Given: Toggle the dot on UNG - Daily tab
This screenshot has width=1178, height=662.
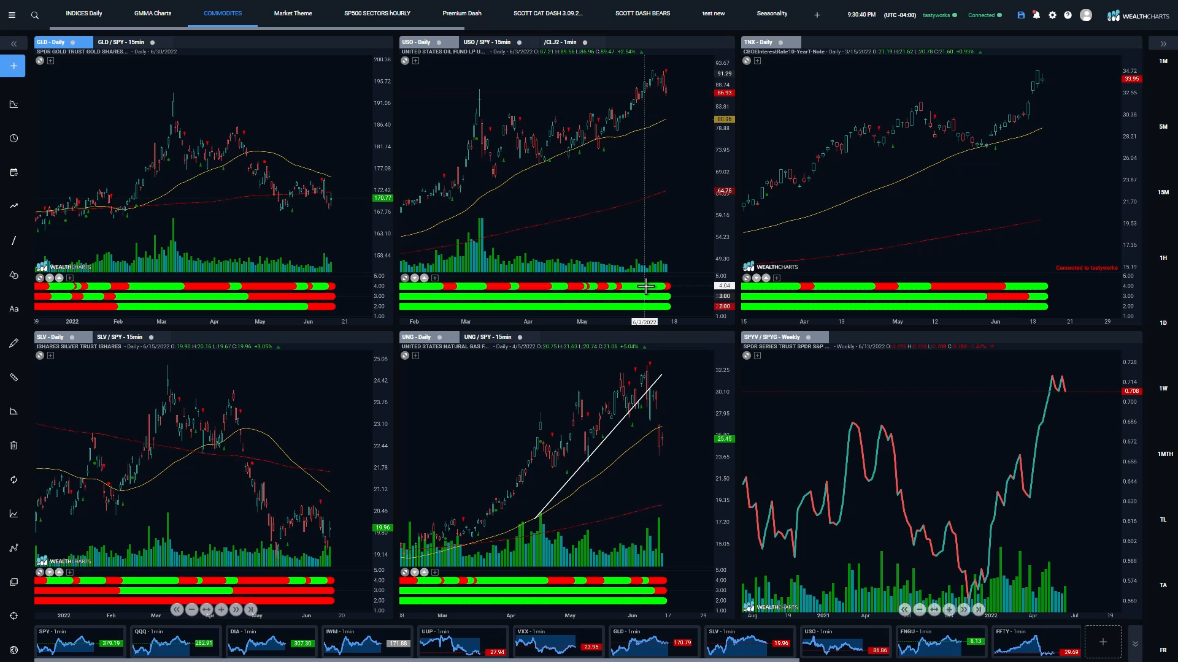Looking at the screenshot, I should pos(439,337).
